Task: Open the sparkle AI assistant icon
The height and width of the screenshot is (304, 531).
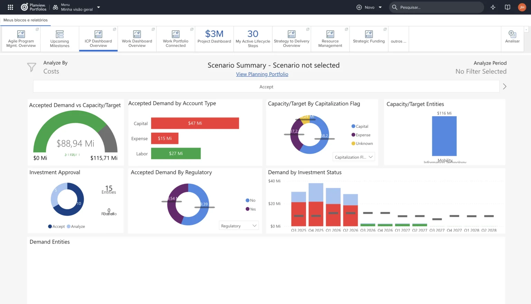Action: [x=493, y=7]
